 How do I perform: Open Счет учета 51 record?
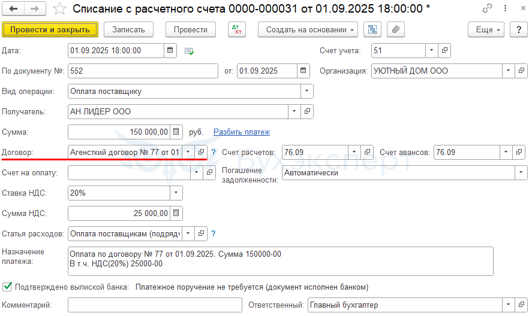pyautogui.click(x=444, y=50)
